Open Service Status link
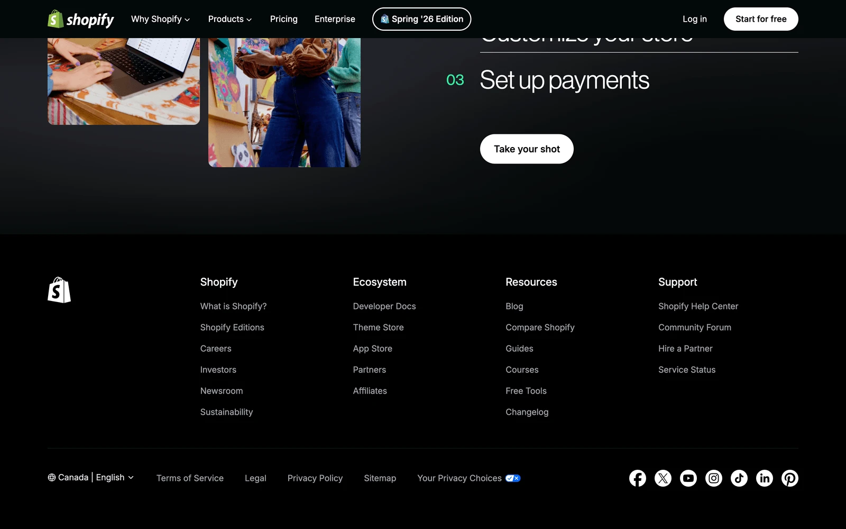846x529 pixels. [687, 370]
